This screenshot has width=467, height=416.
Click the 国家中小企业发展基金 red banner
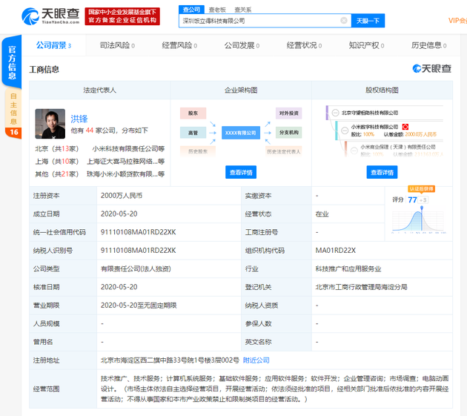point(122,16)
